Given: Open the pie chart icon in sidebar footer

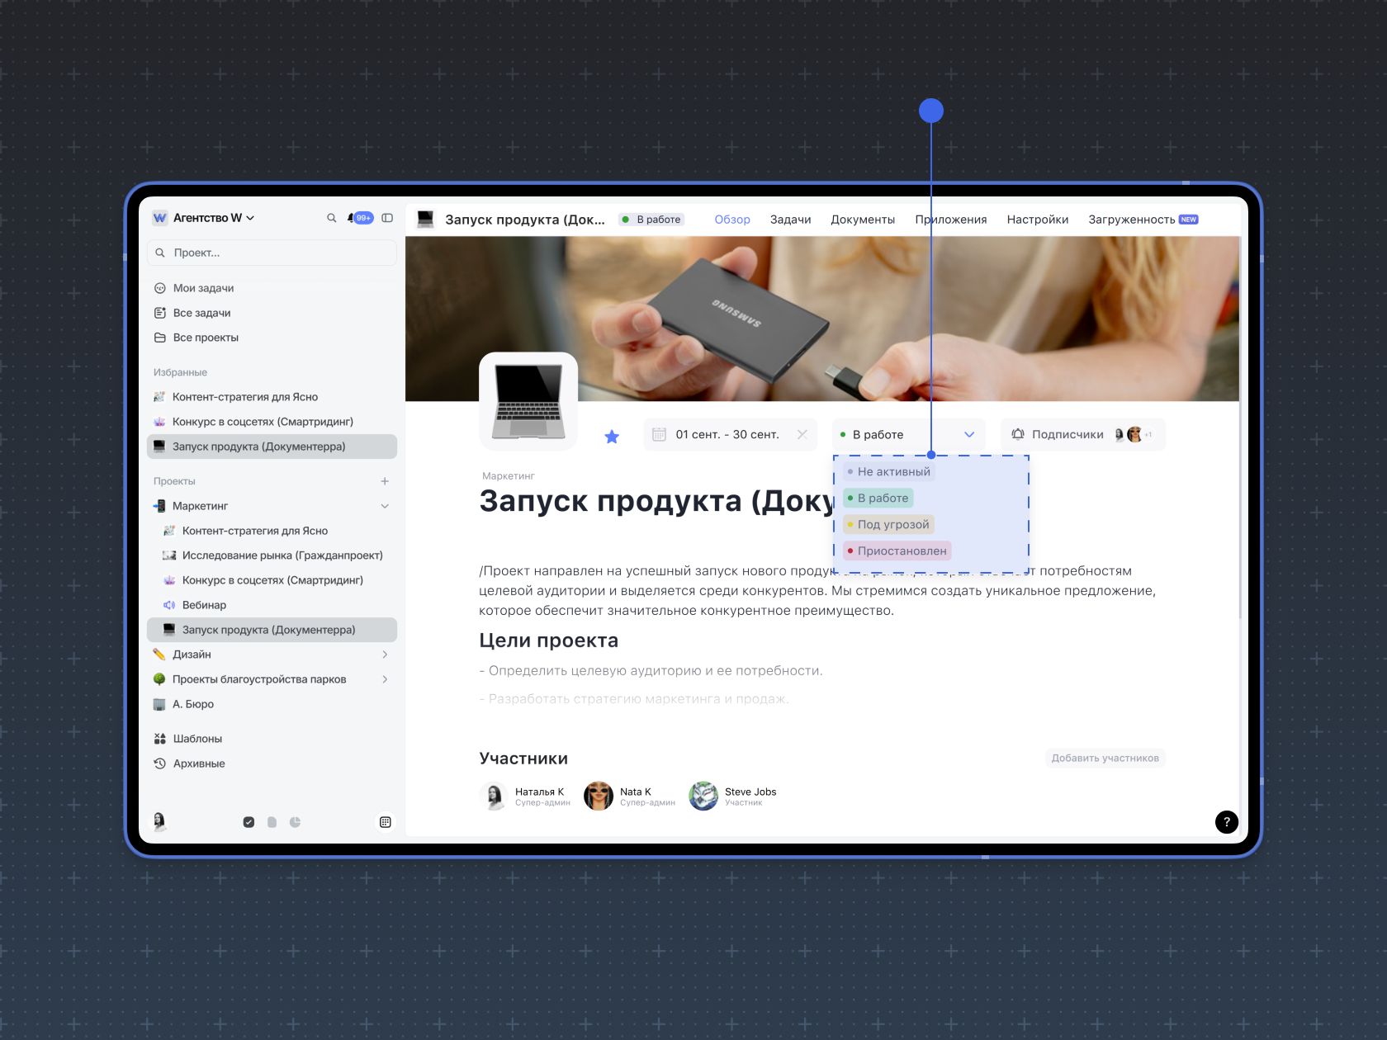Looking at the screenshot, I should (x=295, y=822).
